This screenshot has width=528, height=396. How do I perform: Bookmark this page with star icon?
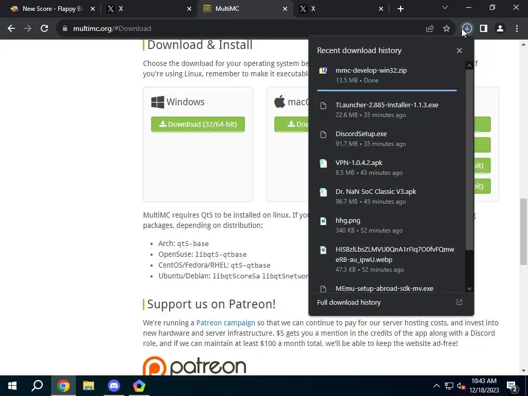(447, 29)
